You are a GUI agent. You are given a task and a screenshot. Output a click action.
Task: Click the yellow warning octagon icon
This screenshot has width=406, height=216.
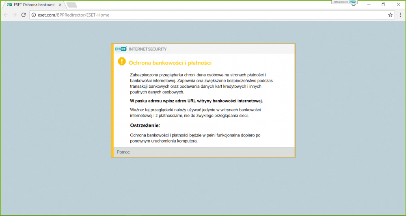pyautogui.click(x=122, y=62)
